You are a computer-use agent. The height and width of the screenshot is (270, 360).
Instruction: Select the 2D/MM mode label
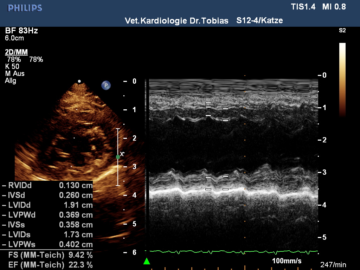click(x=16, y=52)
